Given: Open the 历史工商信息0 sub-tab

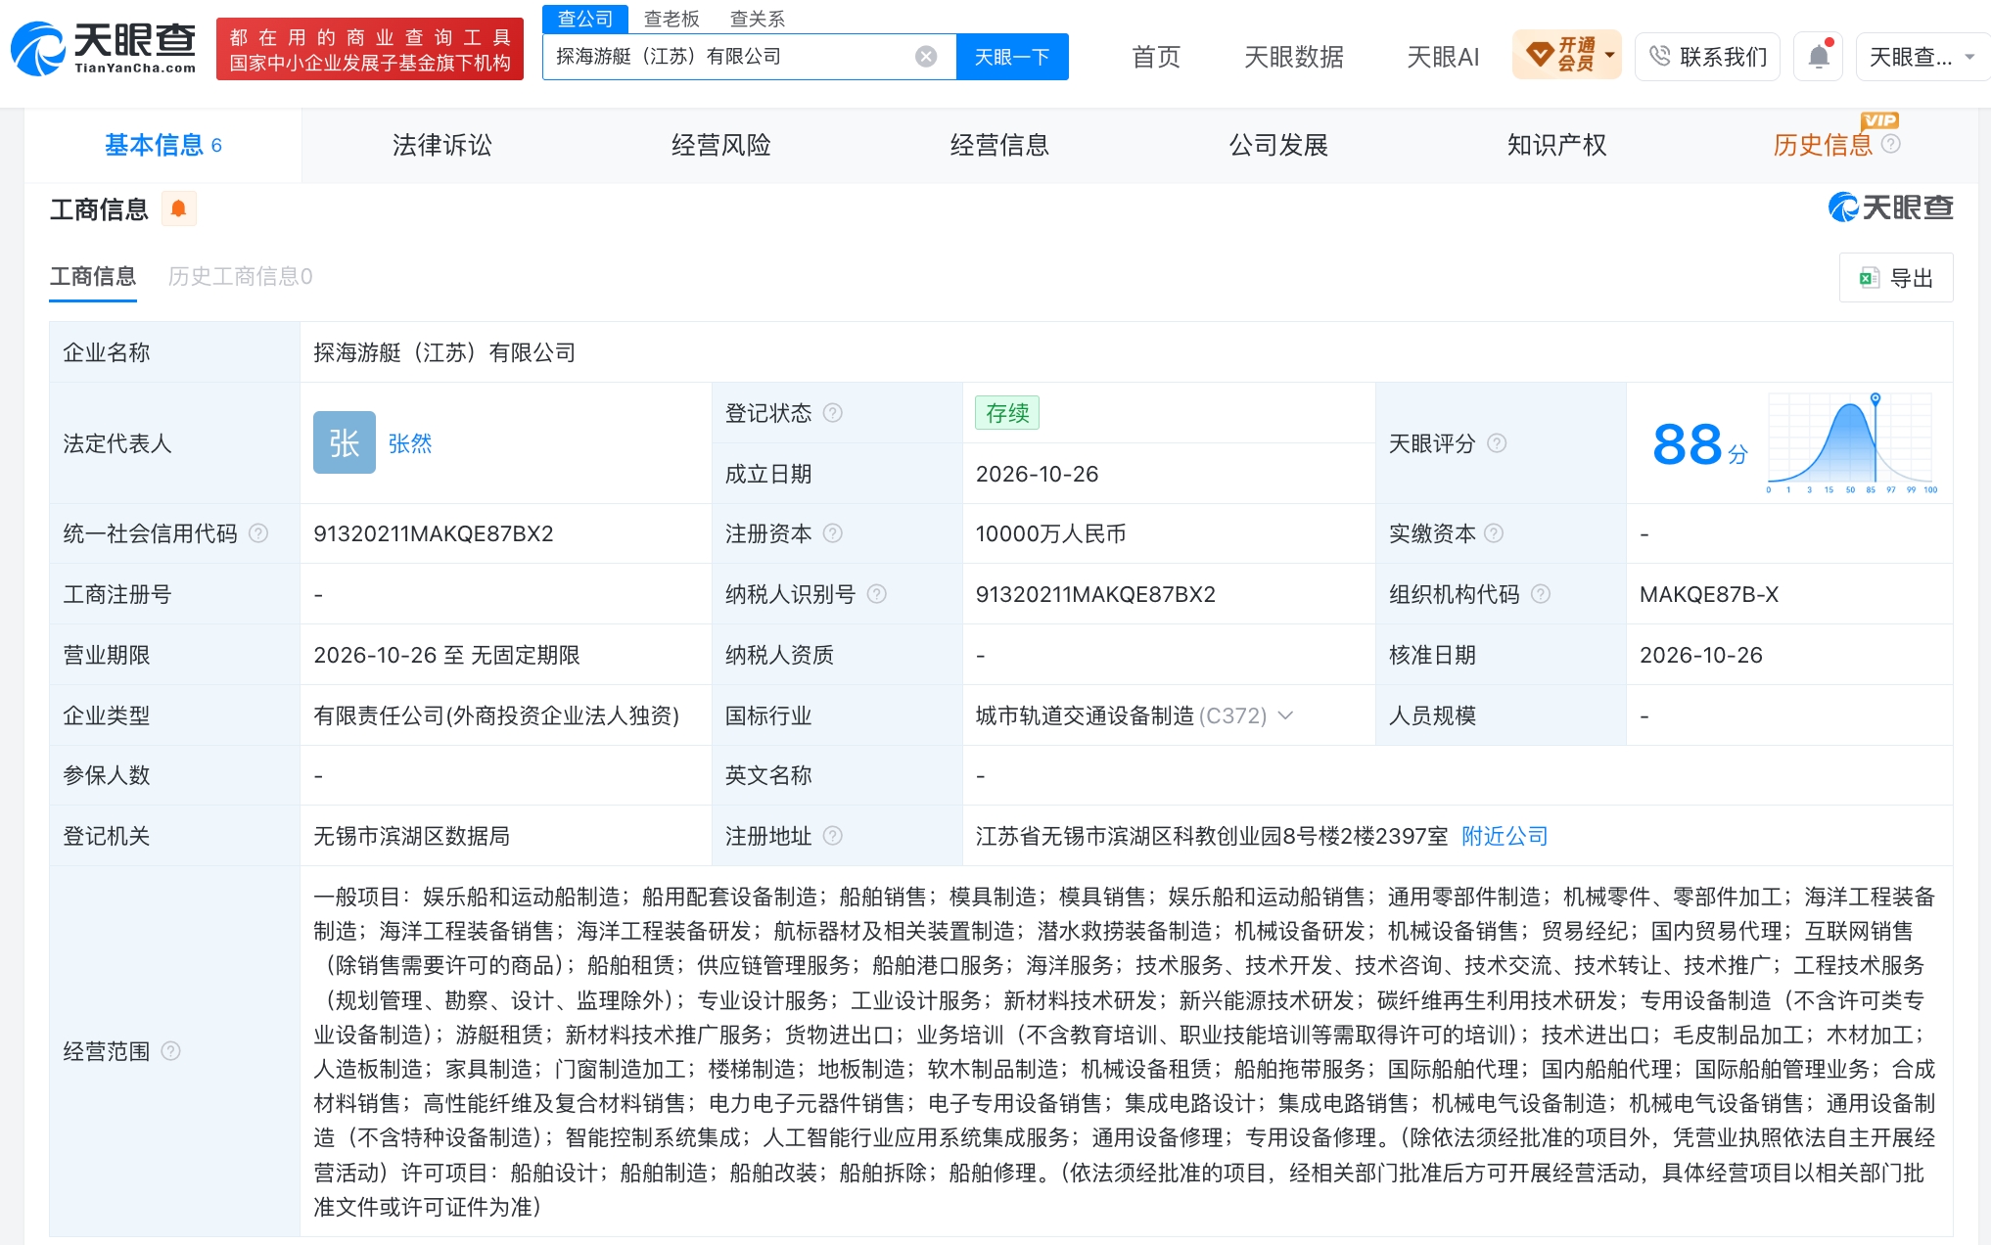Looking at the screenshot, I should pyautogui.click(x=240, y=277).
